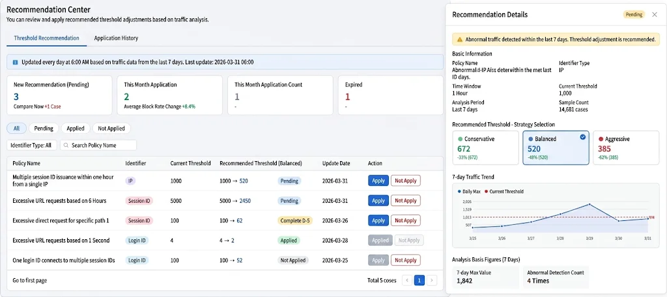Screen dimensions: 667x297
Task: Open Identifier Type: All dropdown
Action: pos(32,145)
